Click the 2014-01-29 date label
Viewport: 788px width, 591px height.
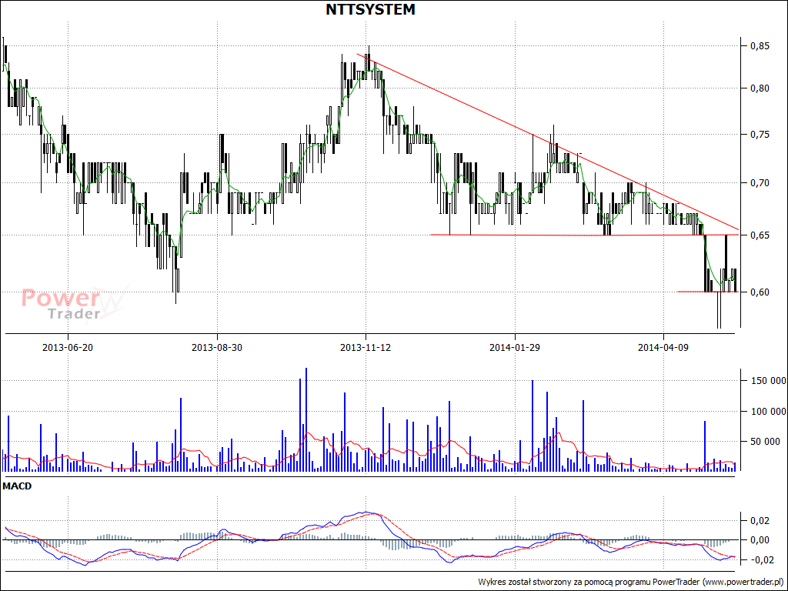coord(515,347)
